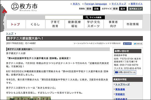Select the 健康・医療 福祉 tab
151x100 pixels.
coord(74,24)
